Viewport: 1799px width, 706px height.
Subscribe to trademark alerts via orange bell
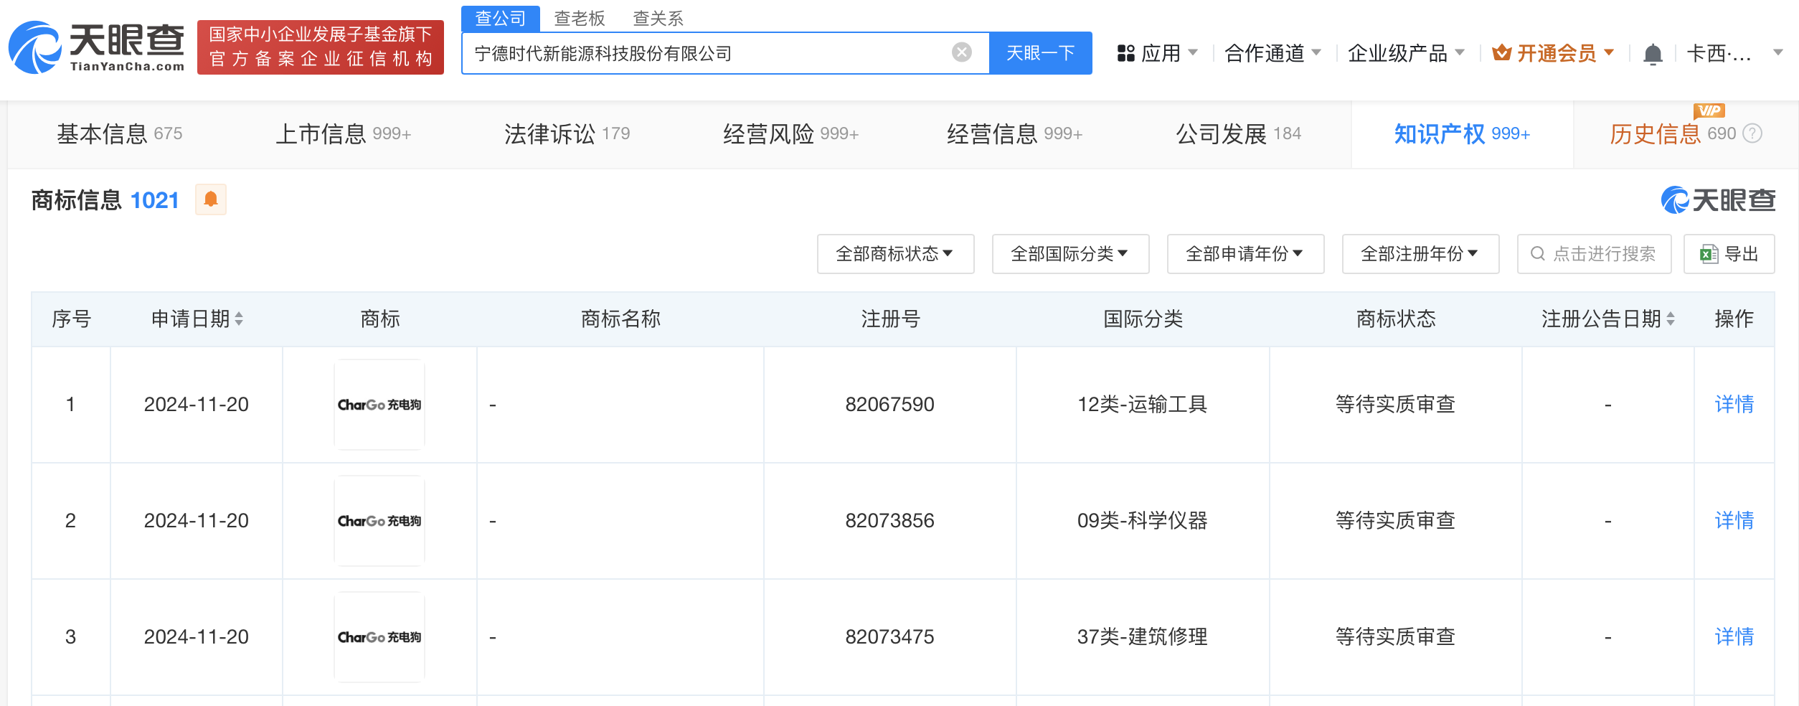211,199
